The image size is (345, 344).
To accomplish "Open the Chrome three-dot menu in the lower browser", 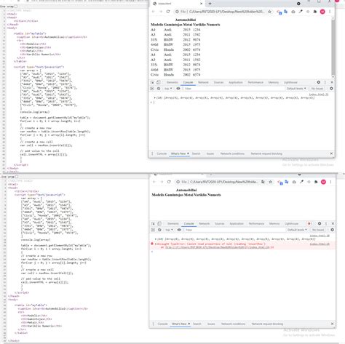I will point(330,182).
